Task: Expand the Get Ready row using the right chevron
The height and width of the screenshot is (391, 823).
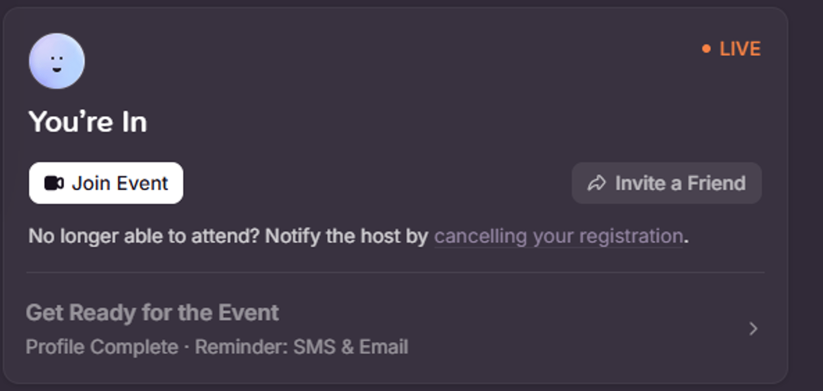Action: (753, 329)
